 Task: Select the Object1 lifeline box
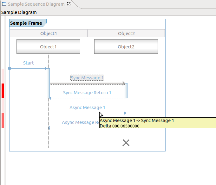click(48, 46)
